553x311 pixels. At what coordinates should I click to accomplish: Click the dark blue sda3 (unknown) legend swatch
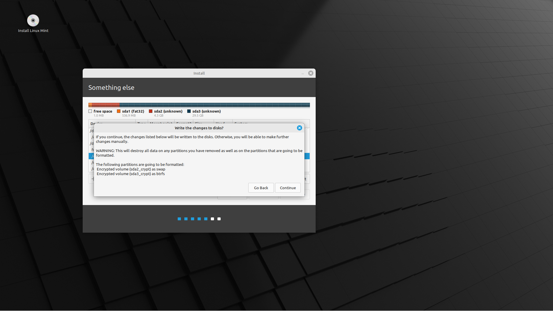[x=189, y=111]
